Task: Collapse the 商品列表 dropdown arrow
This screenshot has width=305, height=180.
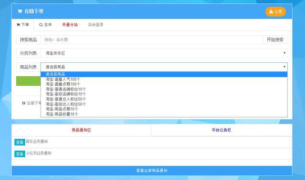Action: click(x=285, y=67)
